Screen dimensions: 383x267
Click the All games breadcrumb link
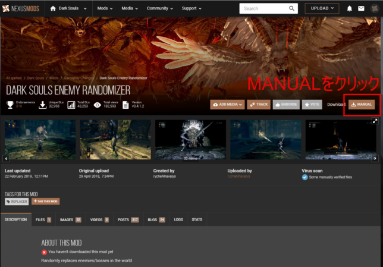click(x=14, y=78)
